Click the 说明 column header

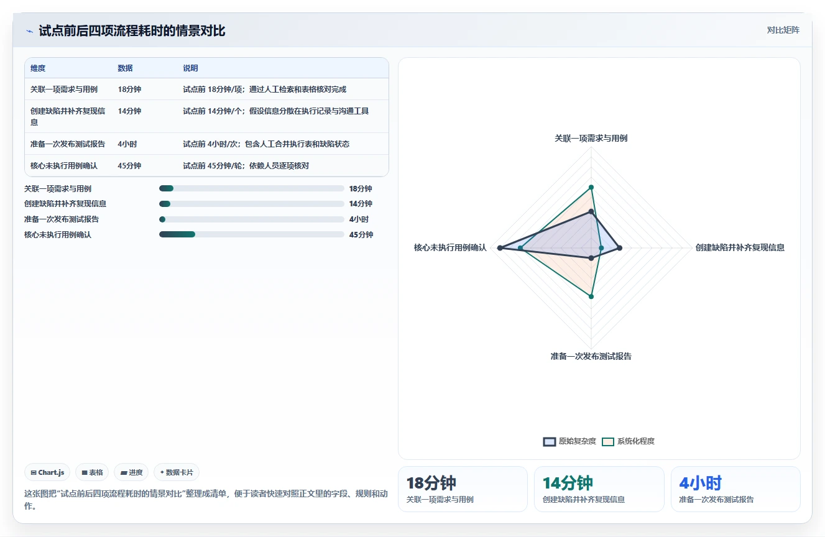tap(190, 68)
